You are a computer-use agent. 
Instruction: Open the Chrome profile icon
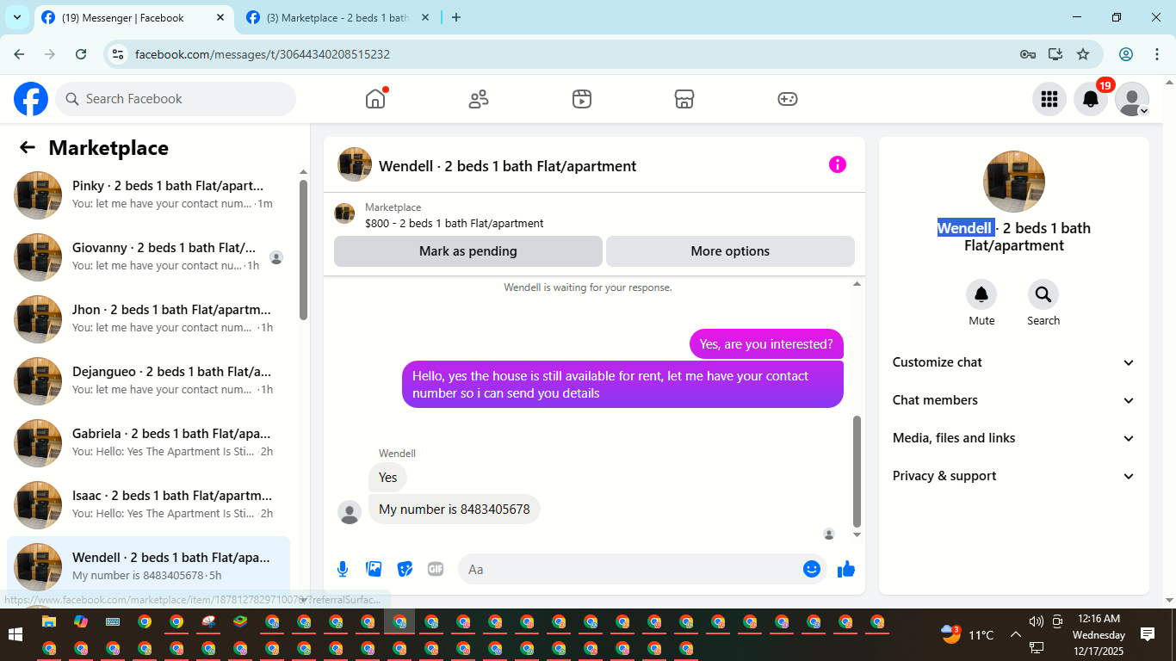[1126, 54]
